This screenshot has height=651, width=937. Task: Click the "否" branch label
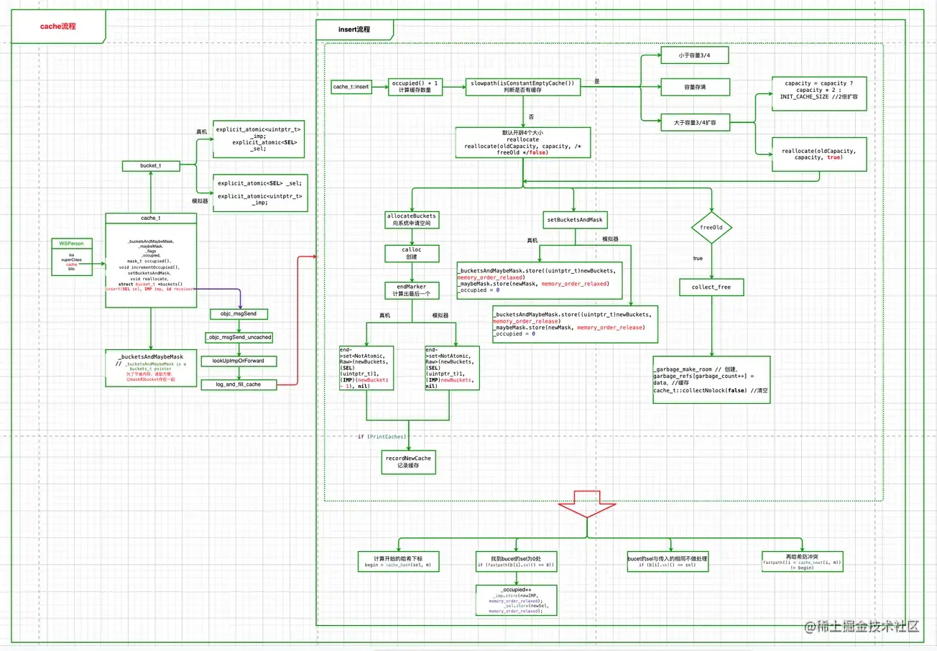click(530, 115)
